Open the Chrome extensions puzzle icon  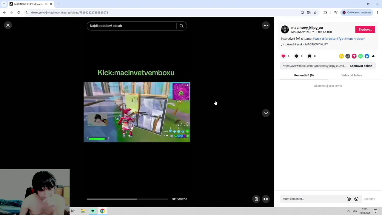tap(325, 13)
